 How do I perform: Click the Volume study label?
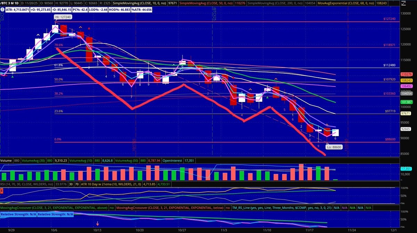(x=6, y=161)
